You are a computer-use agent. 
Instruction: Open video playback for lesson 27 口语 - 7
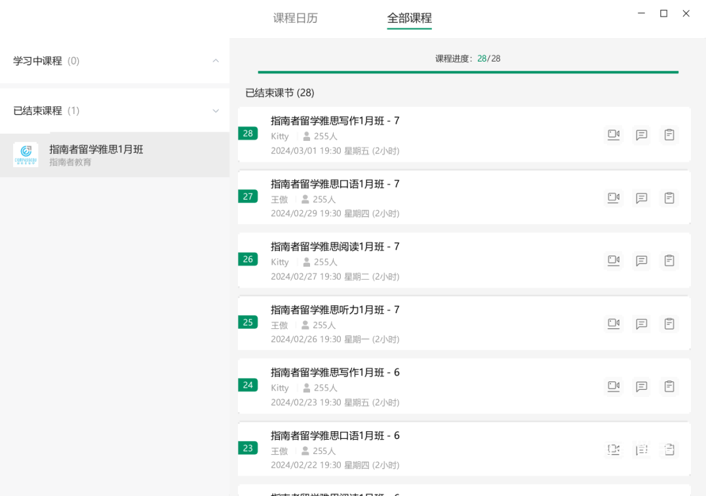[x=614, y=198]
